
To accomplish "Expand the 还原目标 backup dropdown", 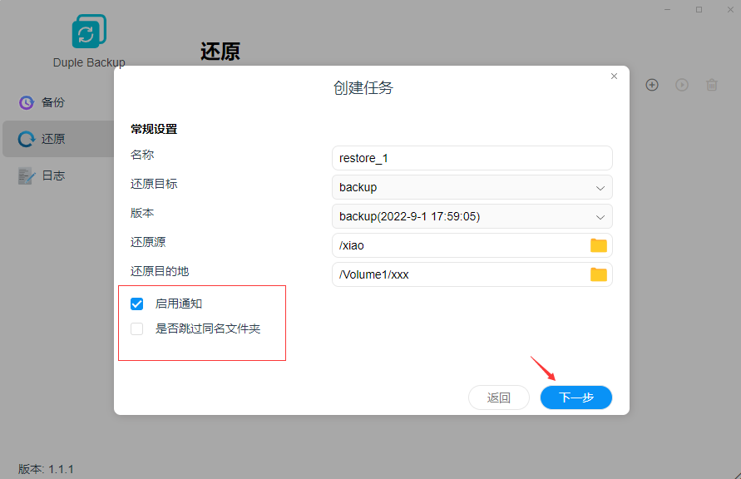I will pyautogui.click(x=472, y=187).
